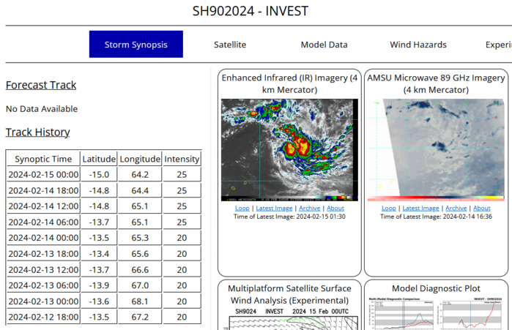Select the 2024-02-15 00:00 synoptic time cell

tap(43, 174)
